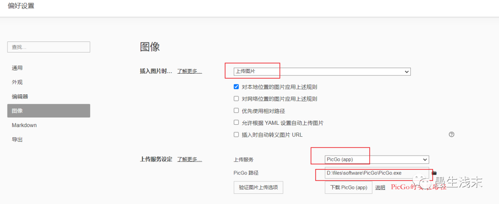
Task: Expand the PicGo (app) upload service dropdown
Action: (x=377, y=160)
